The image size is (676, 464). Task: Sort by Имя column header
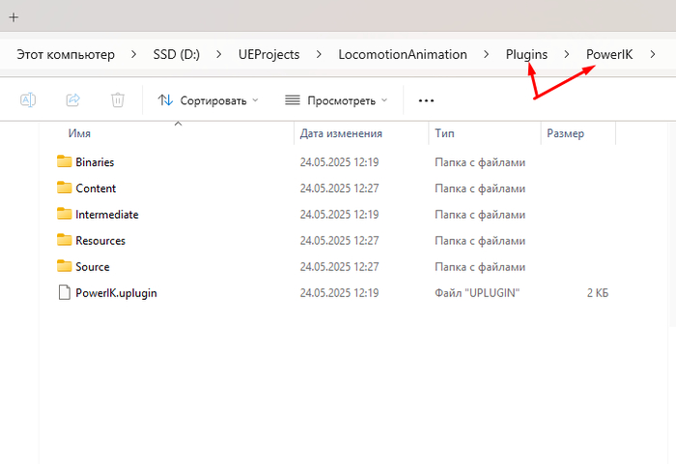(80, 134)
